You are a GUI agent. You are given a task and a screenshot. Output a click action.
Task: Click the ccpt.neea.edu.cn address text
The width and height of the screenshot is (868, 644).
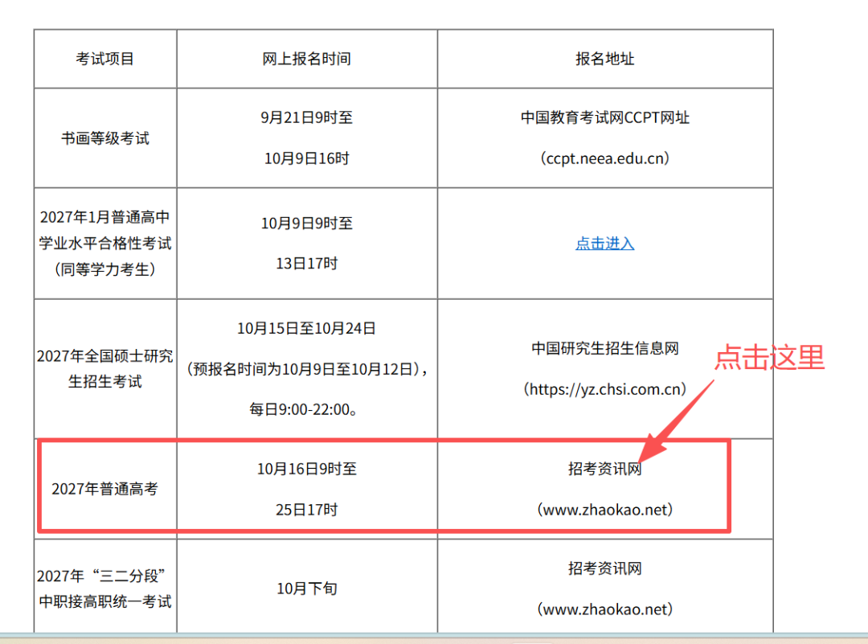tap(605, 158)
